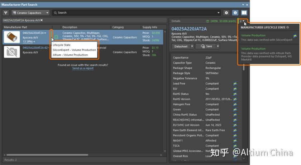This screenshot has height=165, width=301.
Task: Click SiliconExpert icon on NAS411 row
Action: point(235,140)
